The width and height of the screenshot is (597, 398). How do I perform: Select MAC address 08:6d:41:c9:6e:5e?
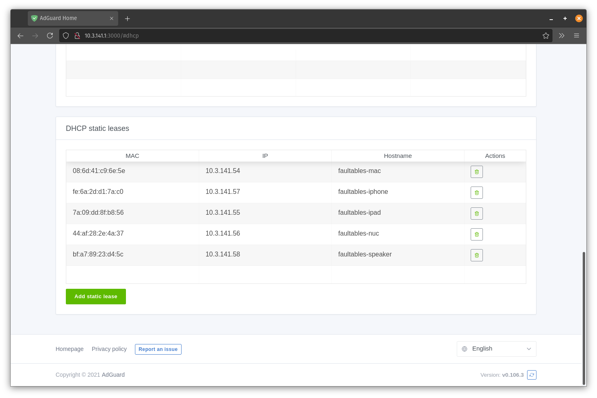pyautogui.click(x=99, y=171)
